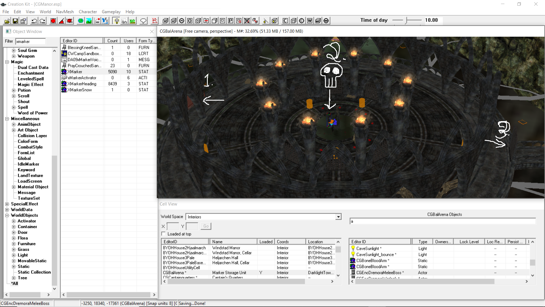The width and height of the screenshot is (545, 307).
Task: Open the Gameplay menu
Action: pyautogui.click(x=111, y=12)
